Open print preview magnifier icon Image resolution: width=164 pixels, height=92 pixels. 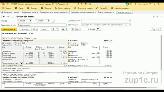tap(67, 29)
